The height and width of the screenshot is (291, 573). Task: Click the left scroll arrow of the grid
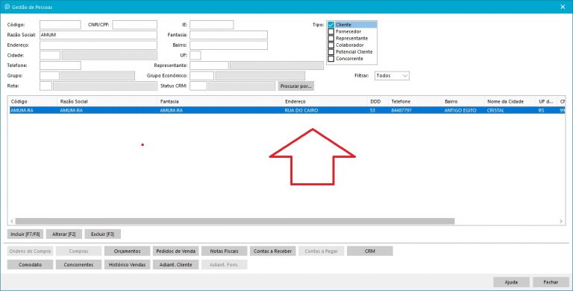12,221
